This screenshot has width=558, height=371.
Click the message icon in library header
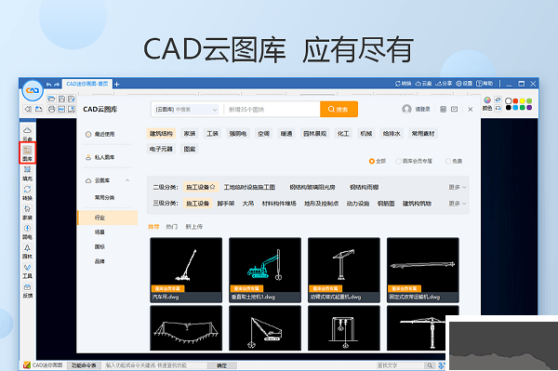(x=455, y=109)
